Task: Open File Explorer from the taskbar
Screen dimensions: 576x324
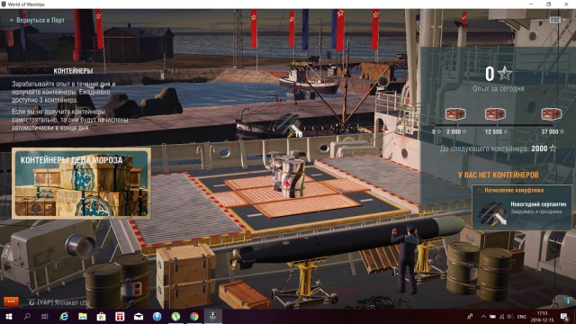Action: (x=83, y=316)
